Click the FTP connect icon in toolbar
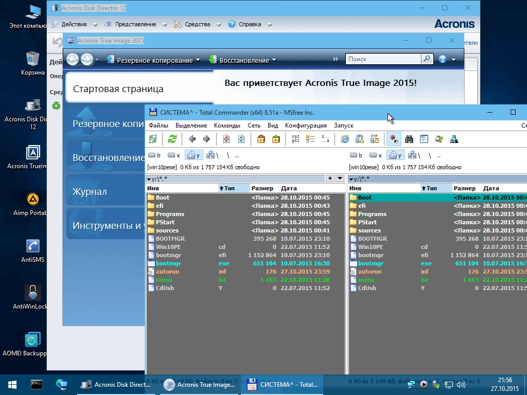This screenshot has height=395, width=527. coord(375,139)
